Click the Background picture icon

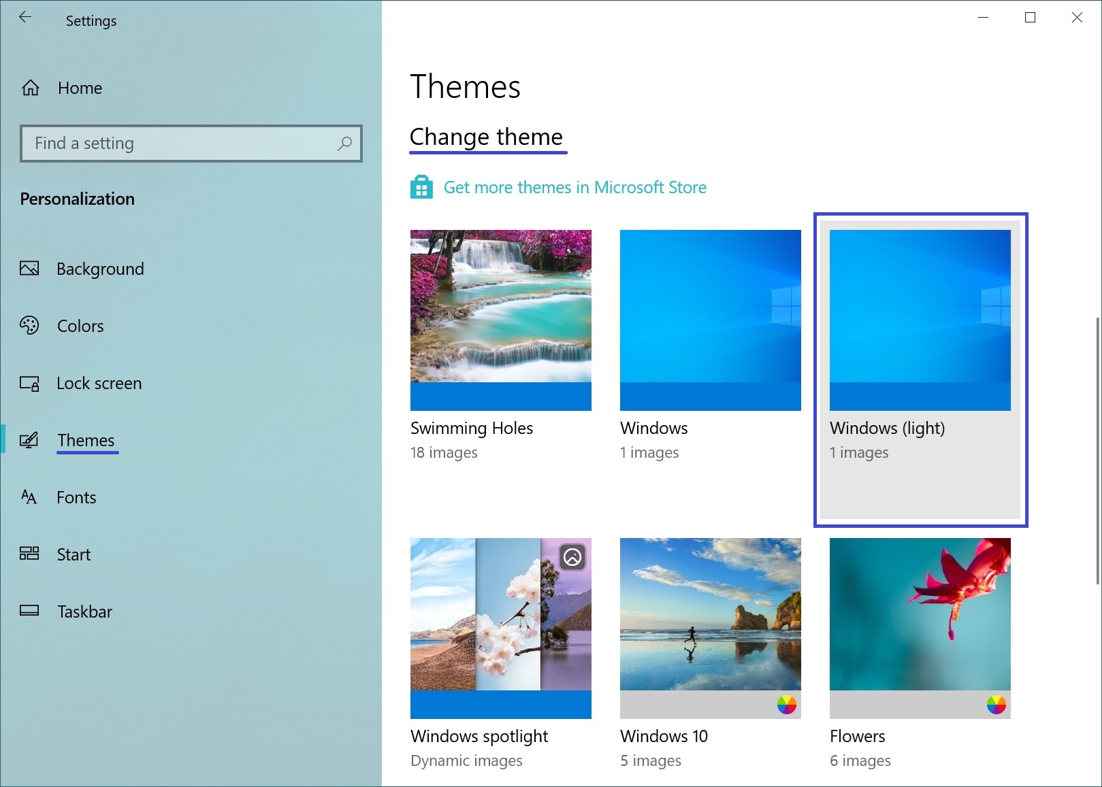pyautogui.click(x=29, y=268)
